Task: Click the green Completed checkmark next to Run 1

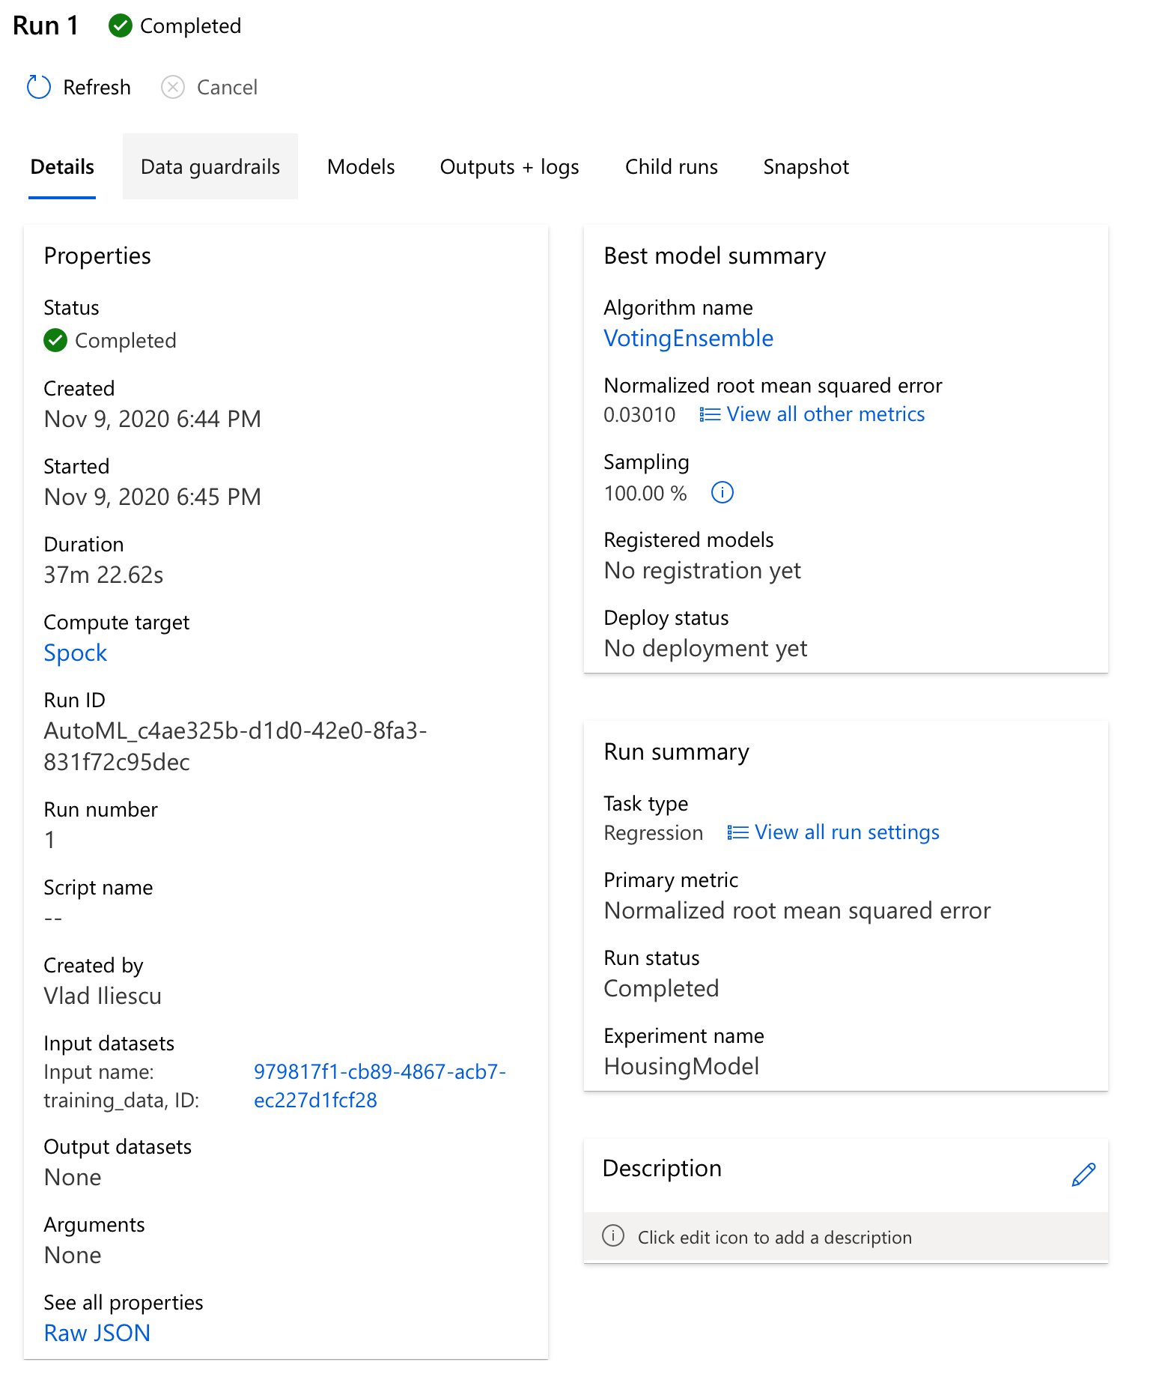Action: click(121, 26)
